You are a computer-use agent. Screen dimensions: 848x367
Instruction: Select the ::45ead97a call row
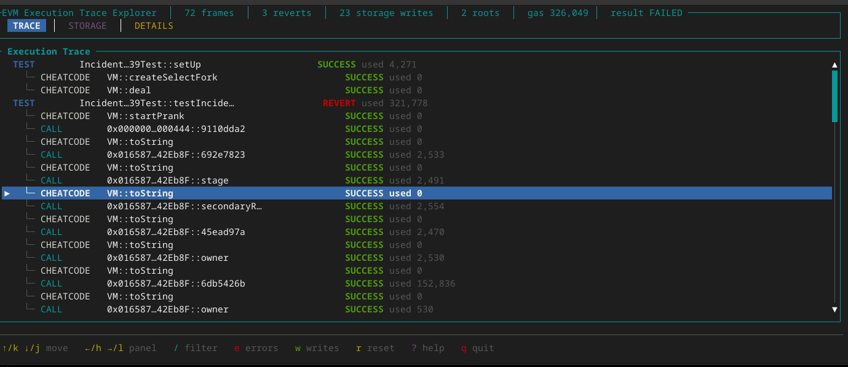coord(417,232)
